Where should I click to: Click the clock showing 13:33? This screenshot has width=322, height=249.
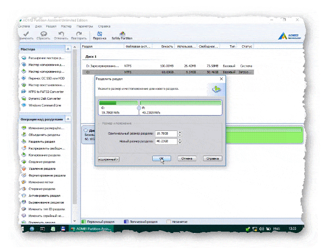pyautogui.click(x=292, y=228)
